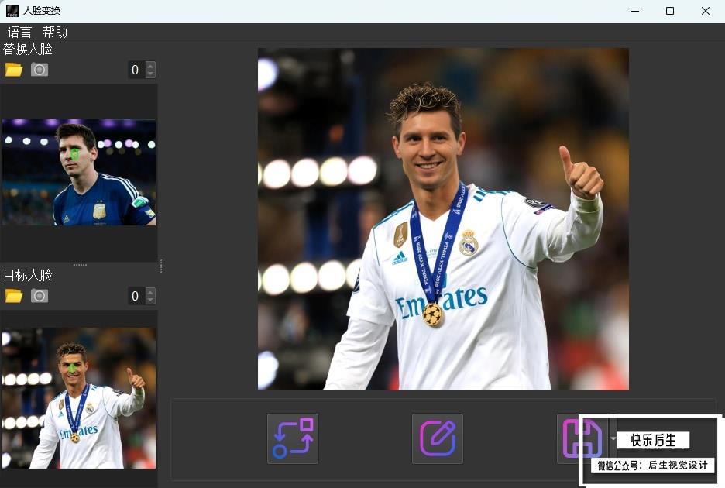Minimize the 人脸变换 window
Image resolution: width=725 pixels, height=488 pixels.
pos(635,11)
